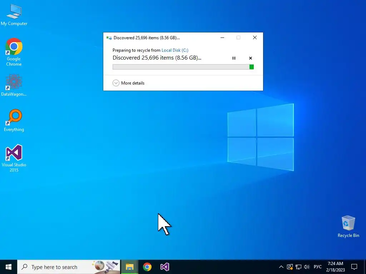Open the My Computer desktop icon
The width and height of the screenshot is (366, 274).
14,15
